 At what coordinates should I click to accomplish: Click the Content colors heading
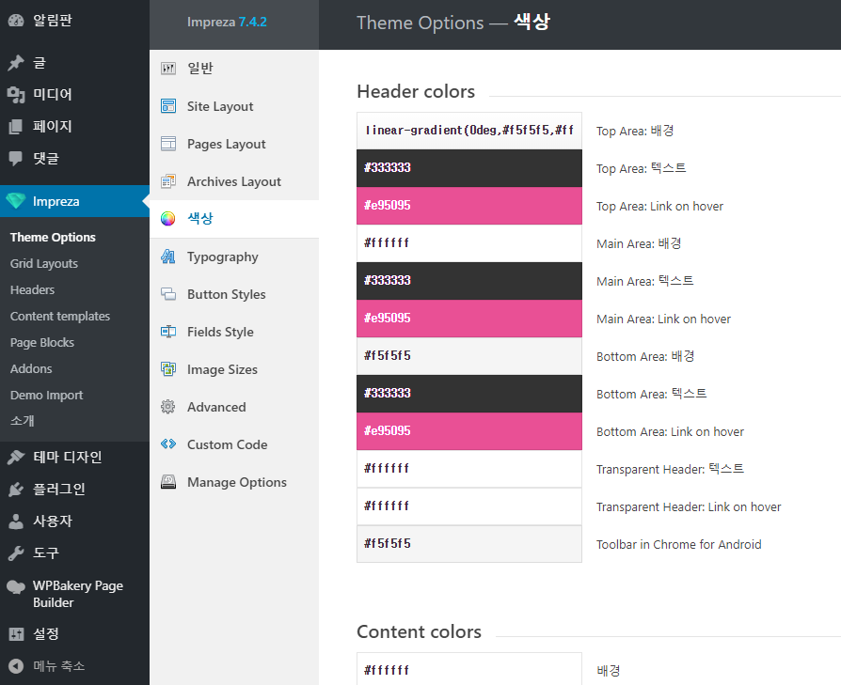point(419,632)
